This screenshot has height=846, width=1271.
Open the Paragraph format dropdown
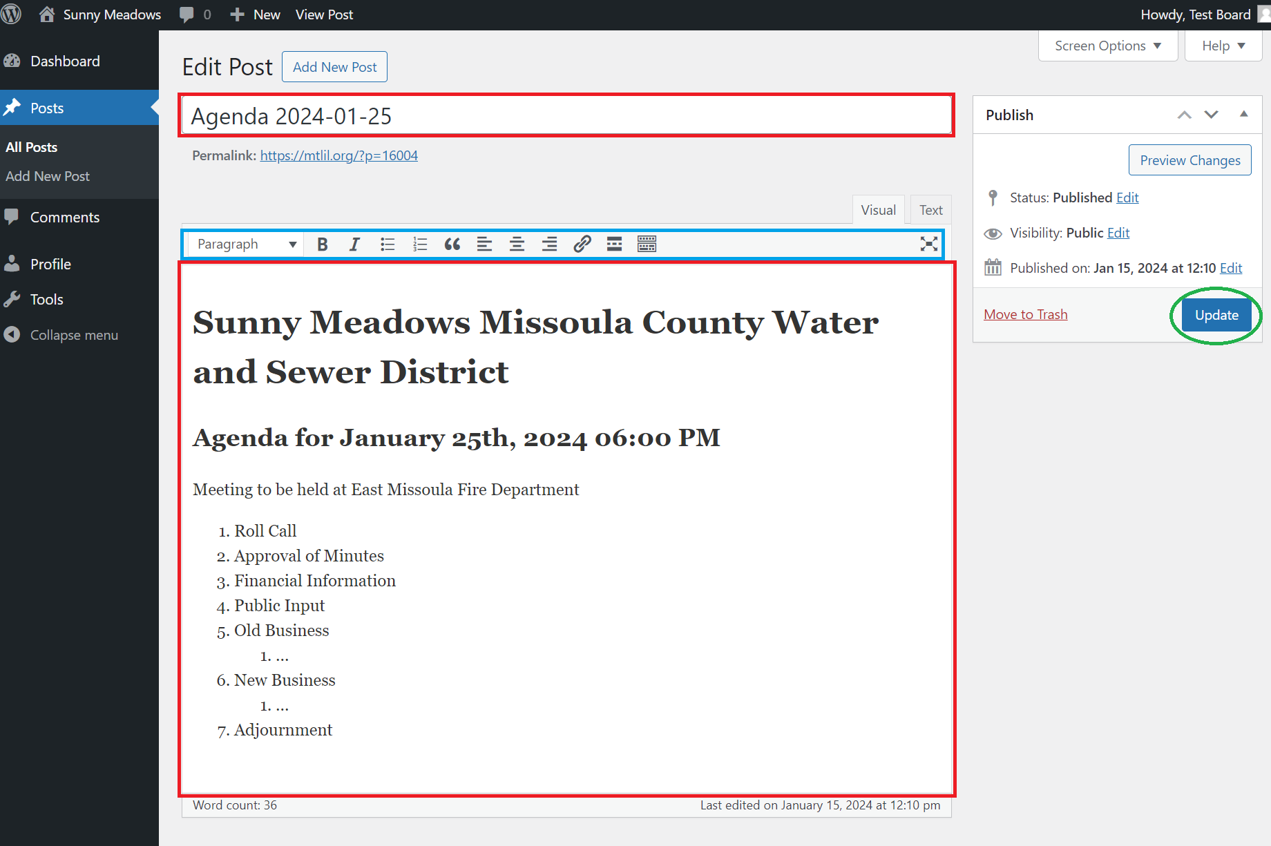coord(245,244)
